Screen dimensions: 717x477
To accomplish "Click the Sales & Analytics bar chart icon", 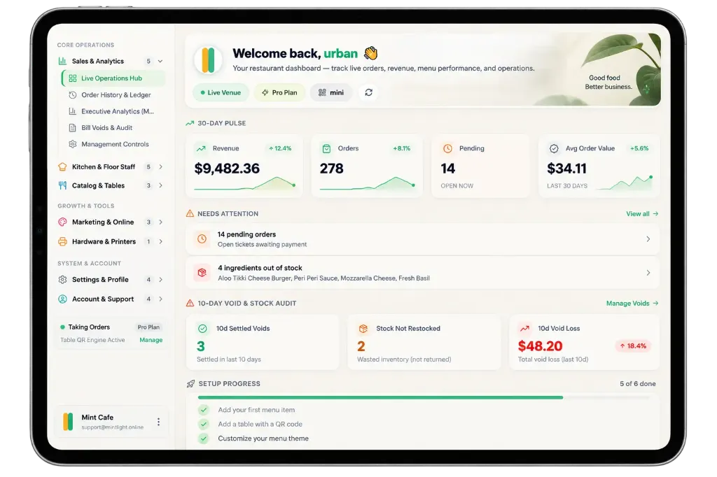I will coord(62,61).
